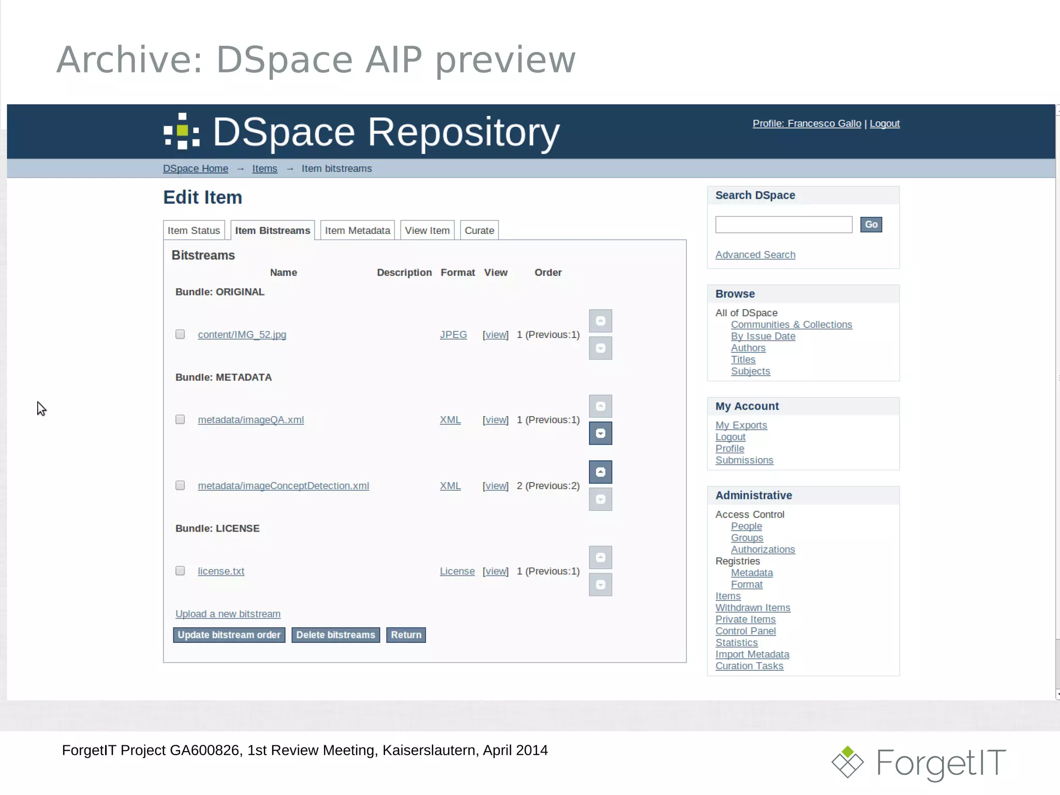Click XML format link for imageConceptDetection.xml
Image resolution: width=1060 pixels, height=795 pixels.
[450, 486]
